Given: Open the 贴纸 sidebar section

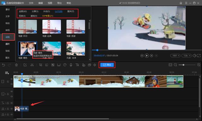Looking at the screenshot, I should (8, 51).
